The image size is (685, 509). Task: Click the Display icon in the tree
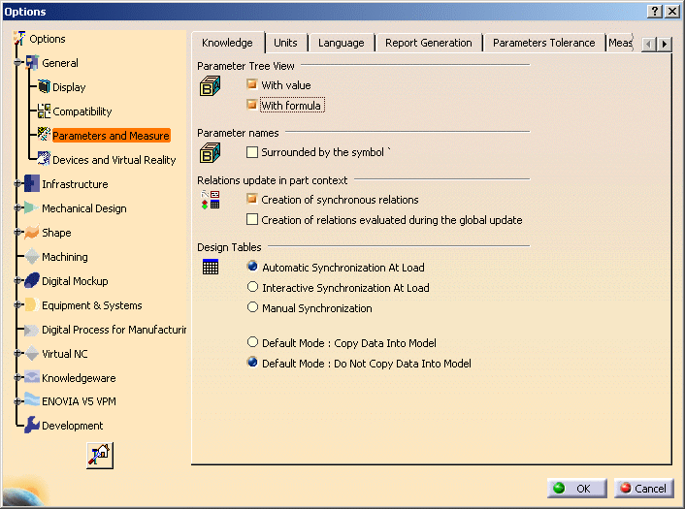click(44, 87)
